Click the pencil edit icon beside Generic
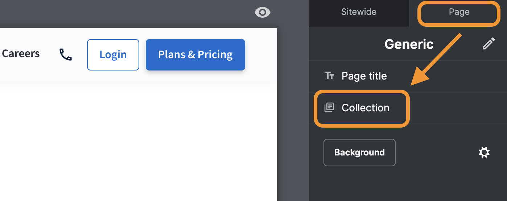The width and height of the screenshot is (507, 201). [x=489, y=44]
